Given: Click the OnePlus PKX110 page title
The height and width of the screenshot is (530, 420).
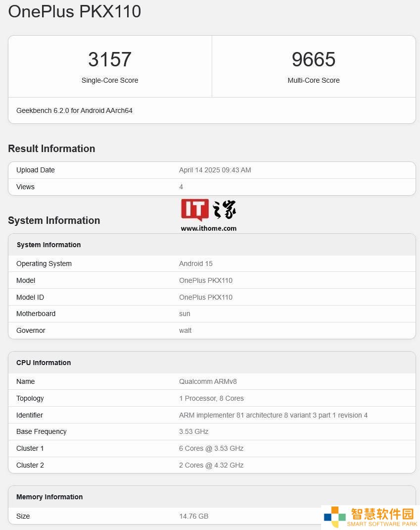Looking at the screenshot, I should click(x=75, y=11).
